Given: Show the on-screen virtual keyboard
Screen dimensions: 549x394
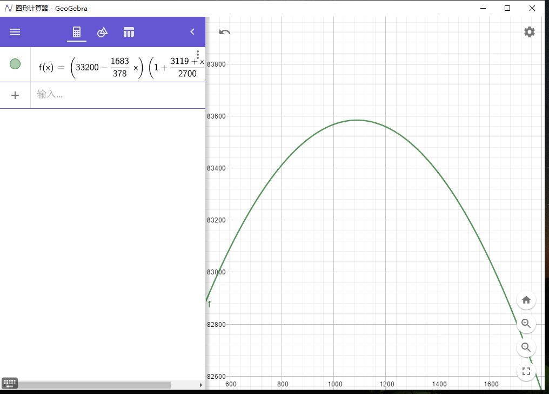Looking at the screenshot, I should (10, 382).
